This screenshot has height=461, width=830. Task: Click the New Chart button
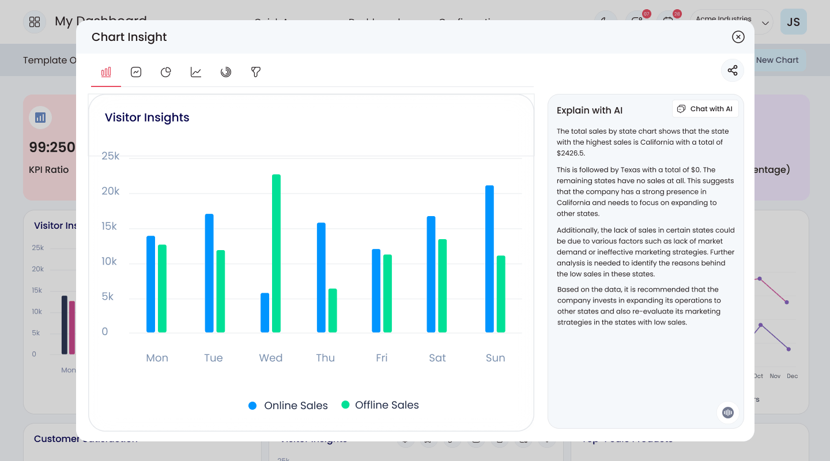(x=777, y=60)
